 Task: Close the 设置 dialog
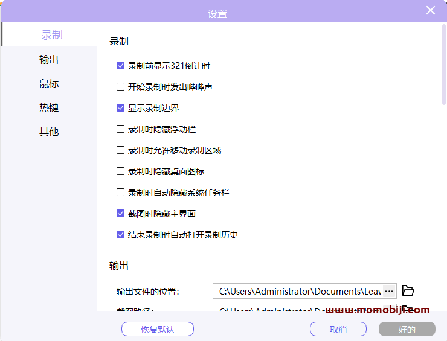click(x=431, y=10)
